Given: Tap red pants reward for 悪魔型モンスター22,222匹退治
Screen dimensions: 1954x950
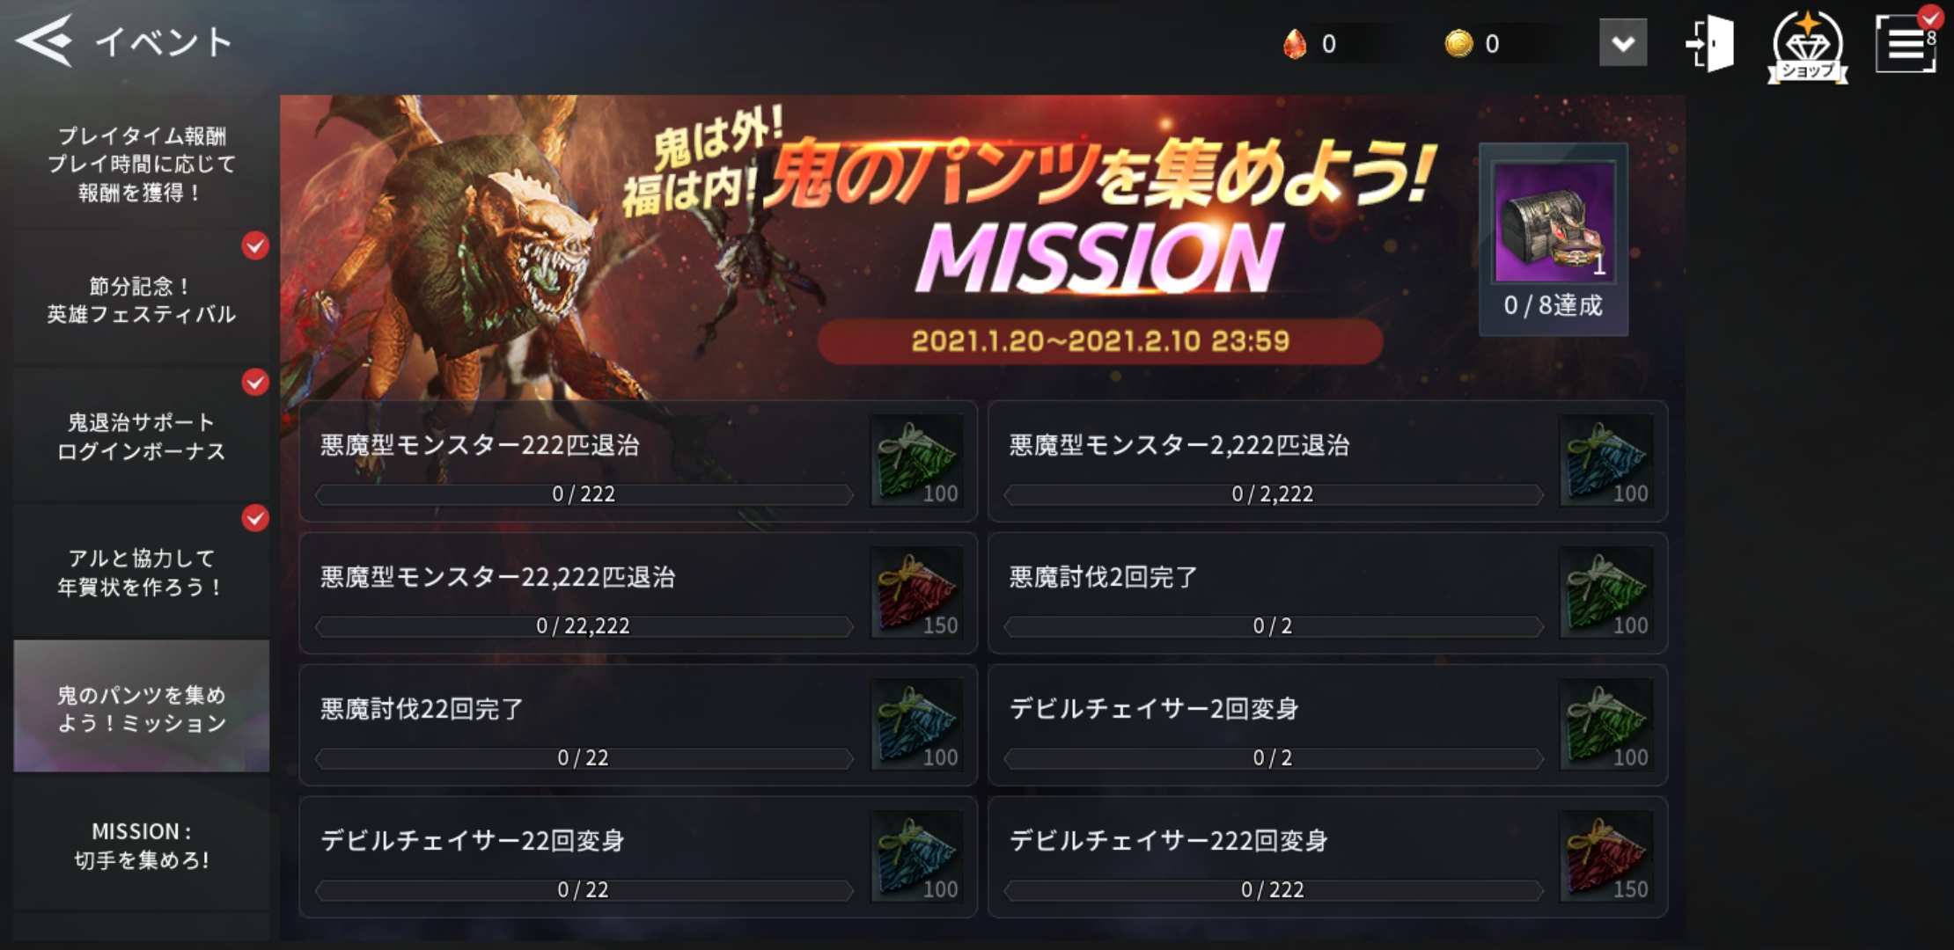Looking at the screenshot, I should click(x=916, y=593).
